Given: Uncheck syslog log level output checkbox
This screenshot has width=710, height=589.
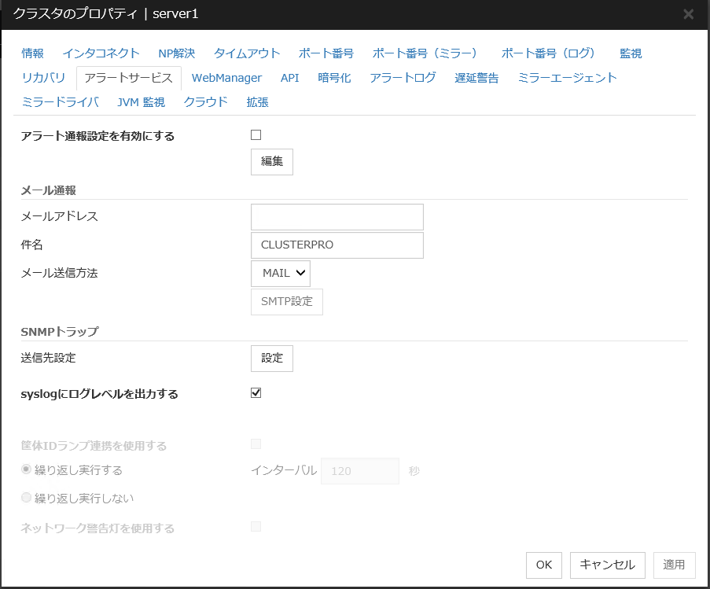Looking at the screenshot, I should coord(256,393).
